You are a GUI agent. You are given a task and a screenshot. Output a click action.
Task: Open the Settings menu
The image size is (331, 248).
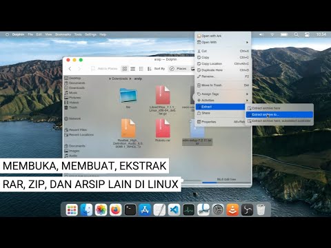[90, 34]
